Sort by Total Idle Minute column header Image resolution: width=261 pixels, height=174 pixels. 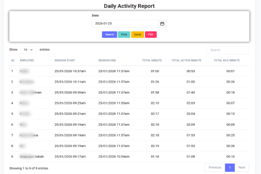point(227,61)
